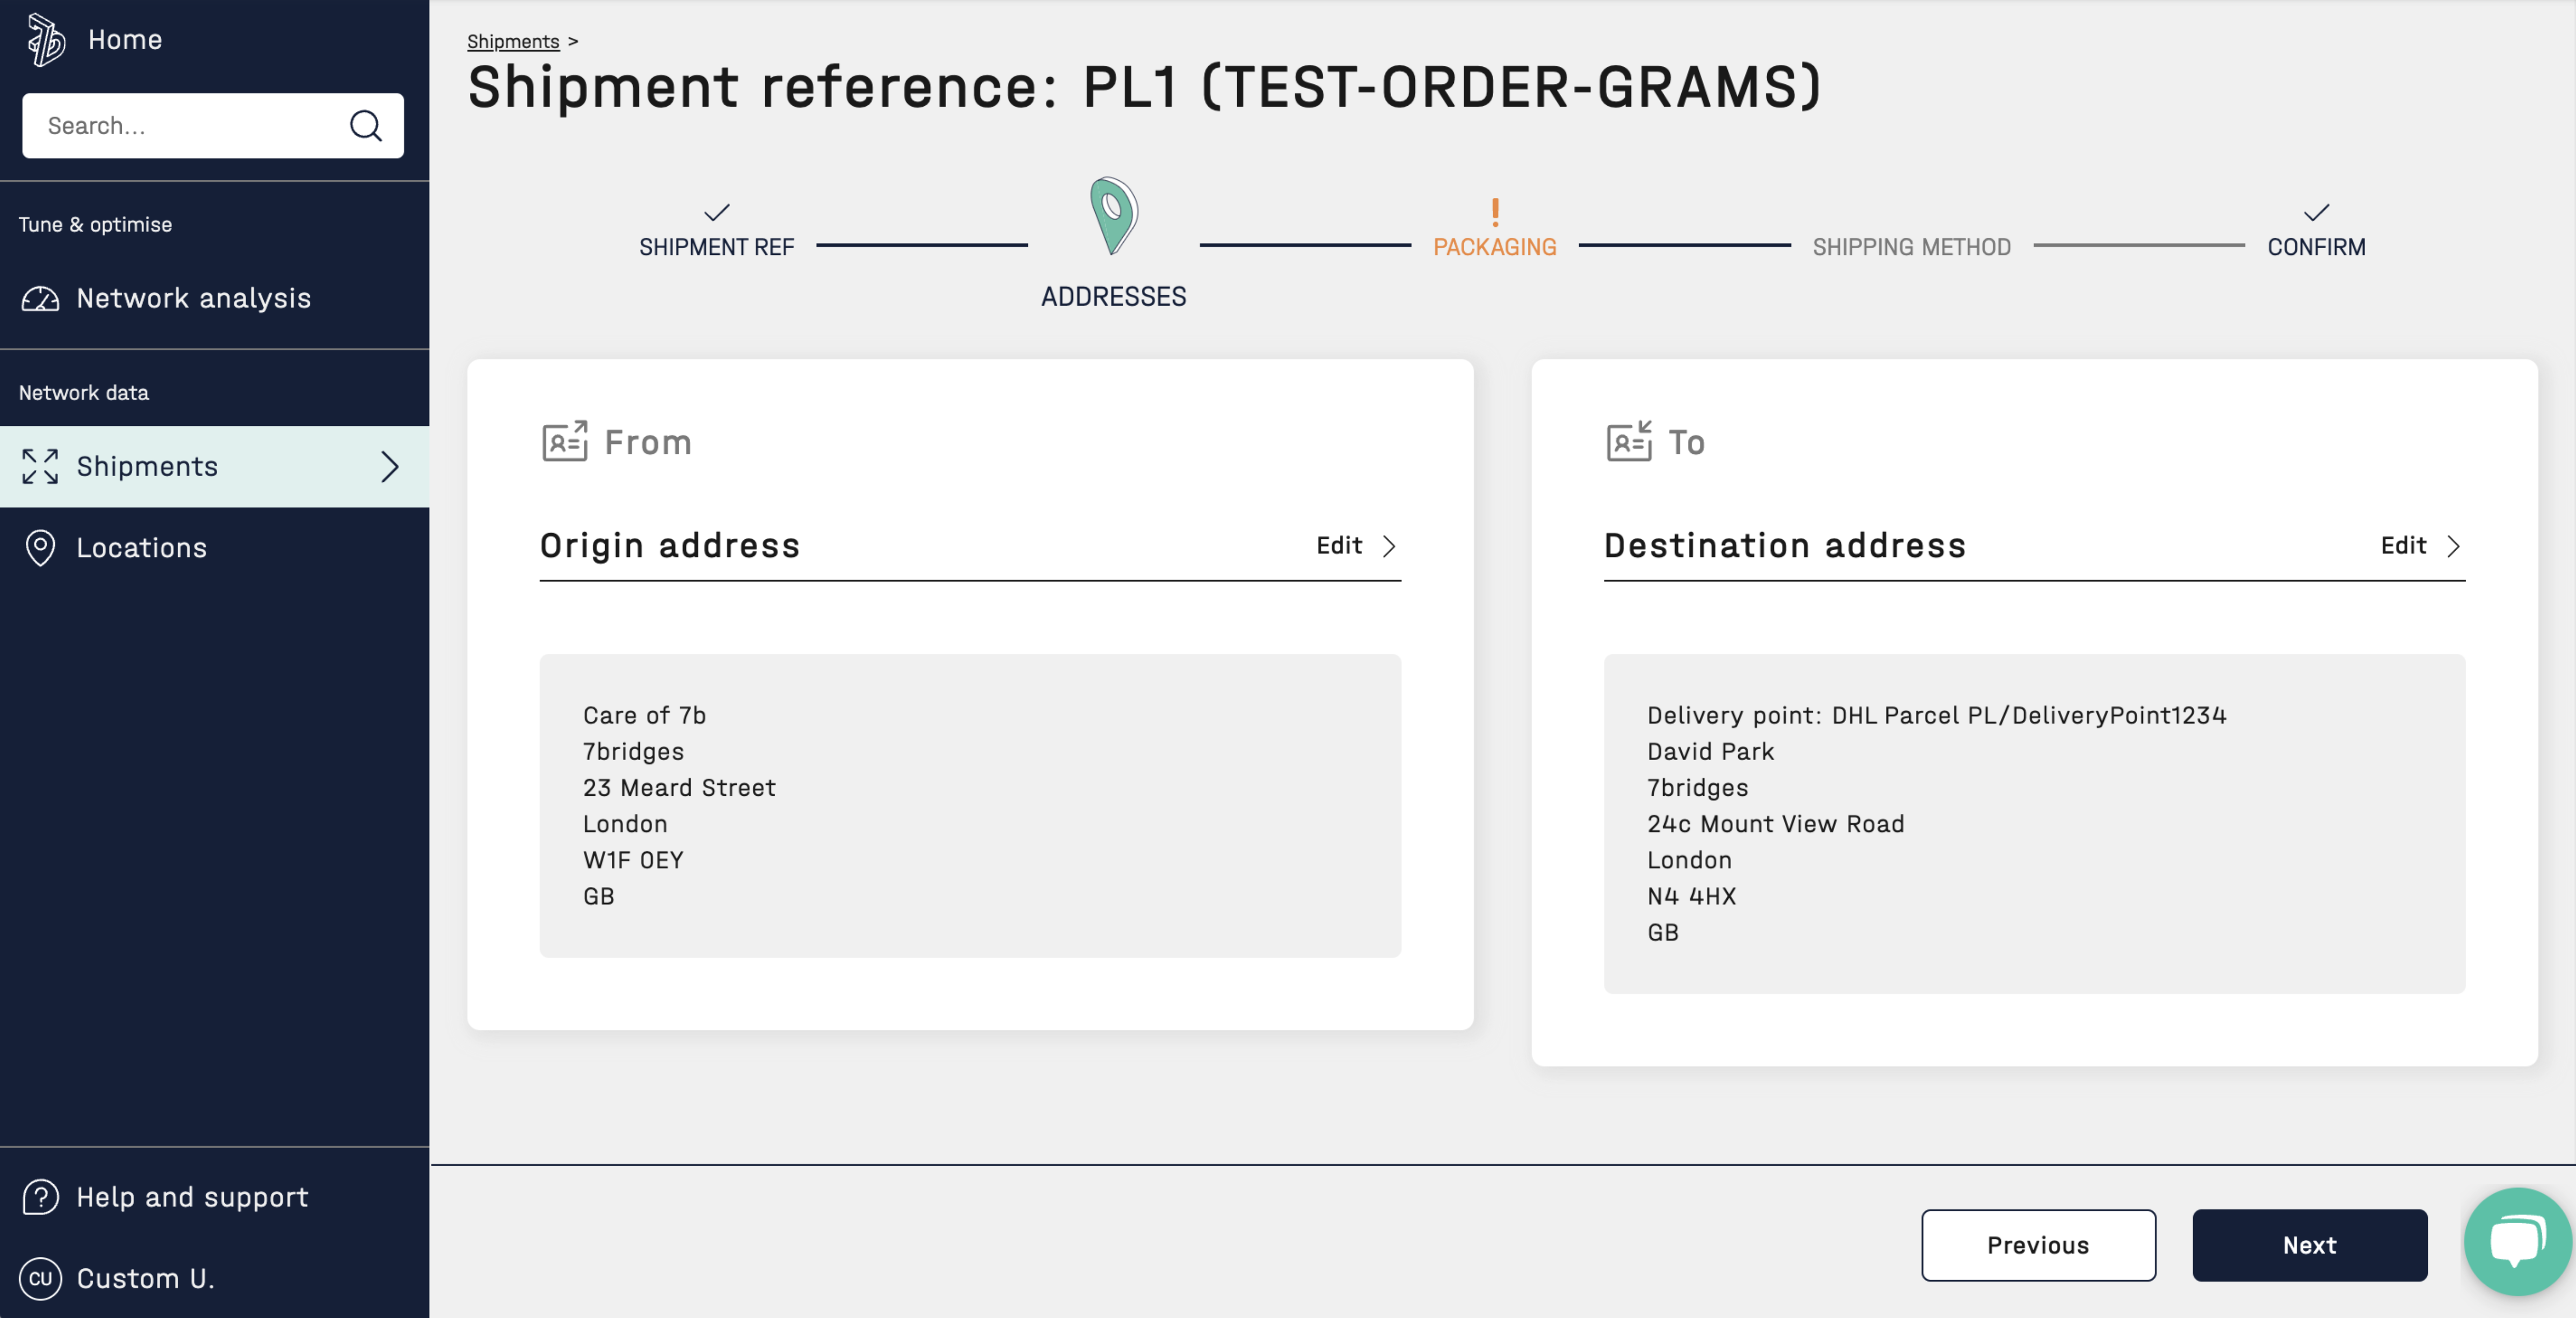Click the search magnifier icon
The width and height of the screenshot is (2576, 1318).
[365, 126]
